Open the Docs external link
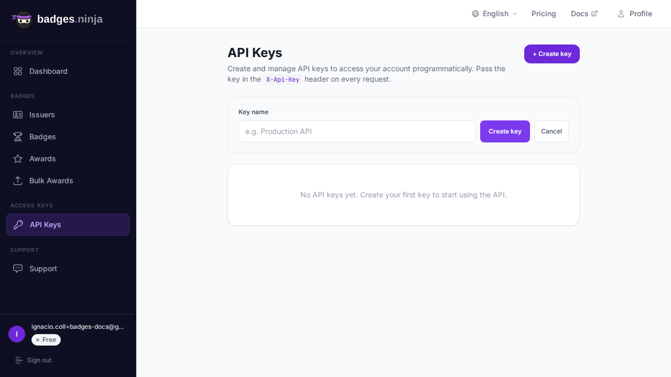This screenshot has width=671, height=377. pyautogui.click(x=584, y=14)
